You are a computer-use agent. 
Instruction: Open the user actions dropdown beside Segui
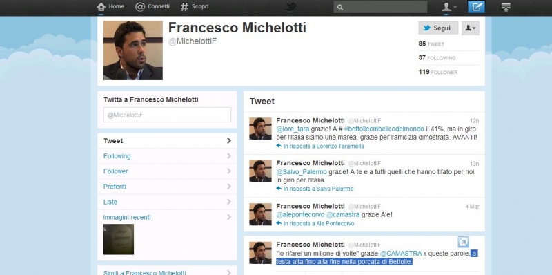tap(471, 28)
